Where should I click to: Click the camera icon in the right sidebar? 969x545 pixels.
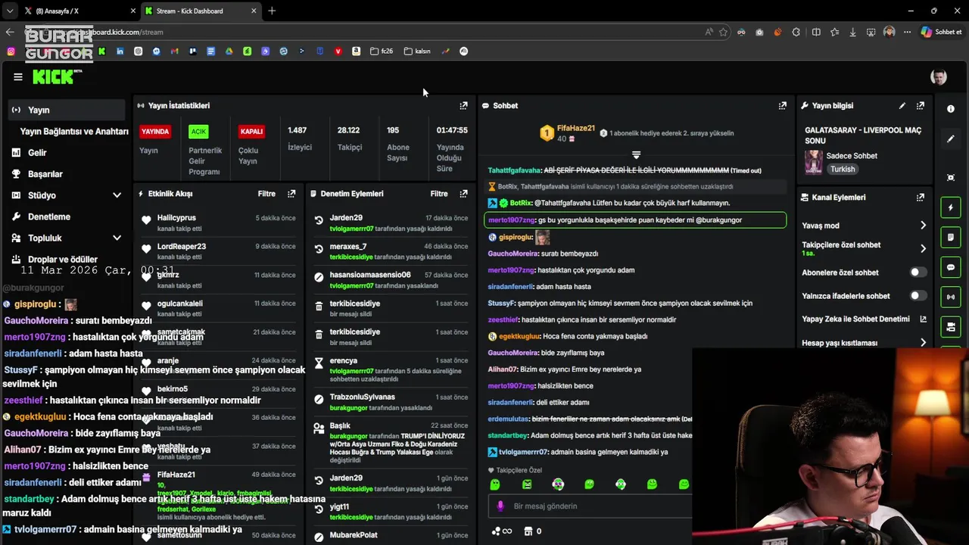pos(951,326)
